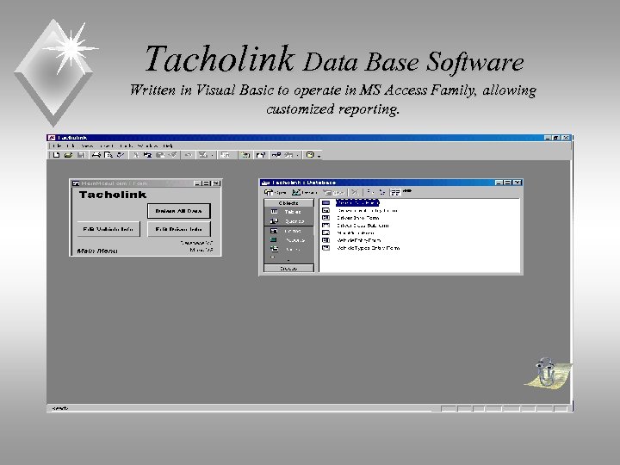Click the Groups bar in Database window
This screenshot has width=620, height=465.
[x=288, y=268]
